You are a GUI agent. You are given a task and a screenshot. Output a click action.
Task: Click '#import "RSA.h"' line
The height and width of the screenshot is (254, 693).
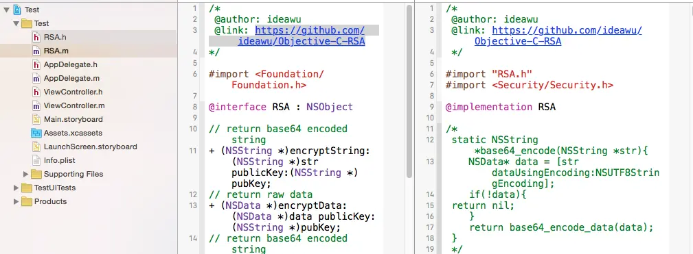(x=489, y=74)
